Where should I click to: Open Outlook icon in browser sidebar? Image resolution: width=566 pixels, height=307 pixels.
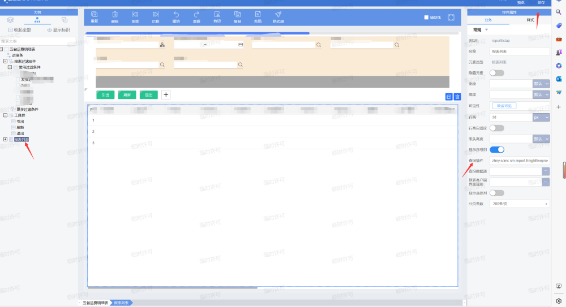pos(559,79)
